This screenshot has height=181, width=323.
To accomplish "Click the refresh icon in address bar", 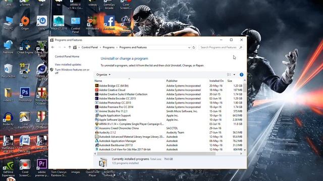I will pyautogui.click(x=194, y=47).
